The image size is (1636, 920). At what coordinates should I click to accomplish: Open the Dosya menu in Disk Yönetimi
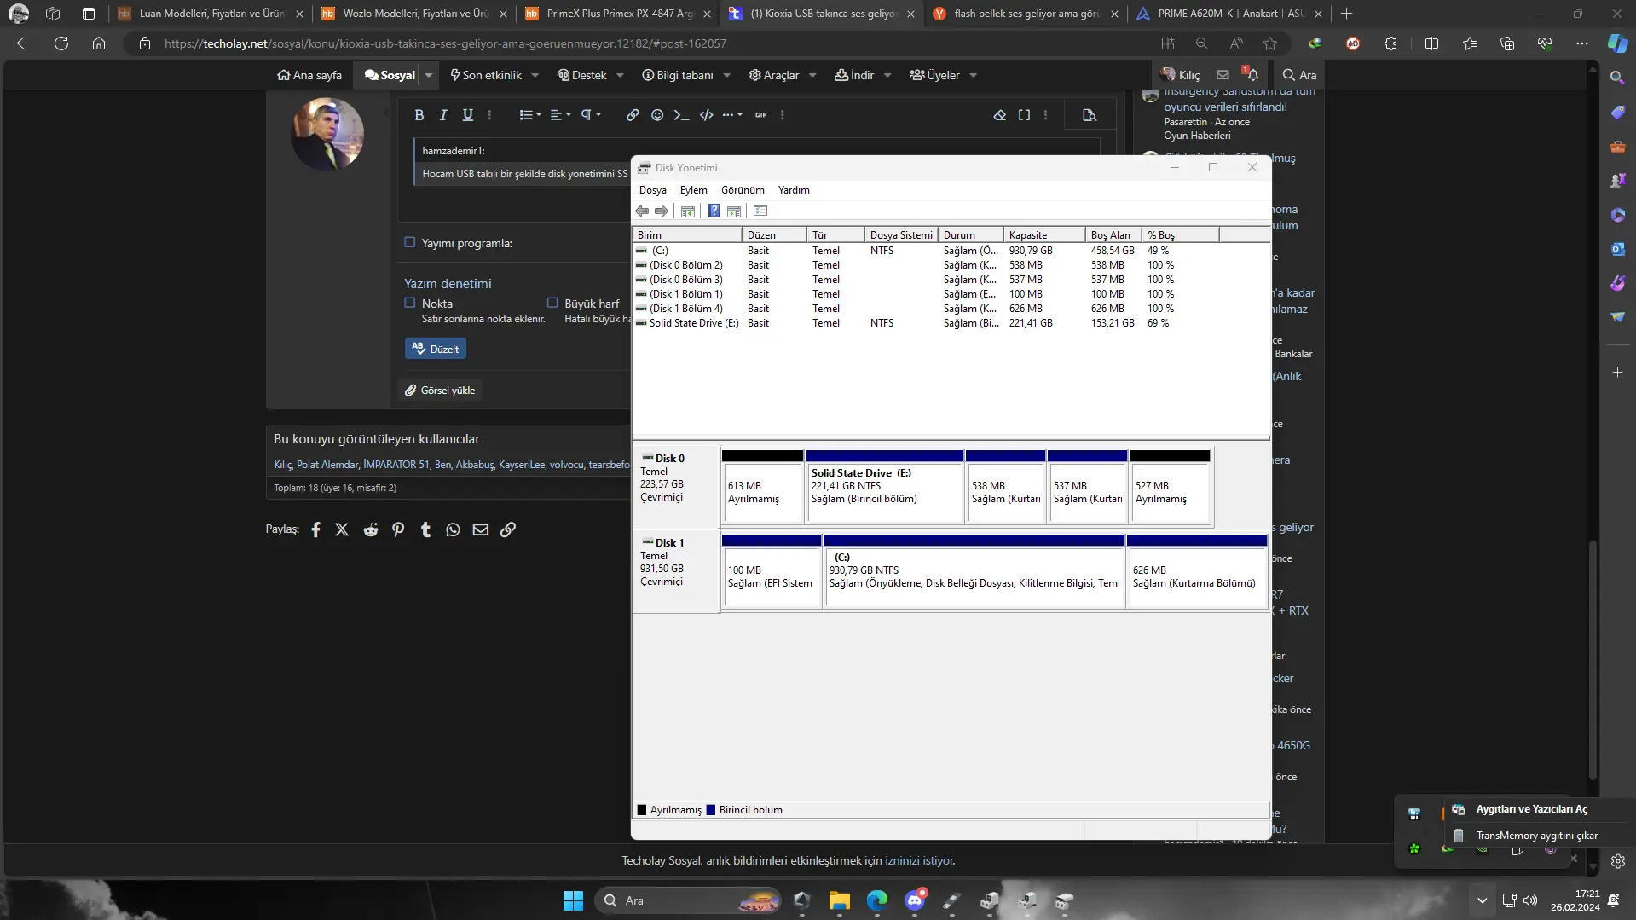[x=652, y=190]
